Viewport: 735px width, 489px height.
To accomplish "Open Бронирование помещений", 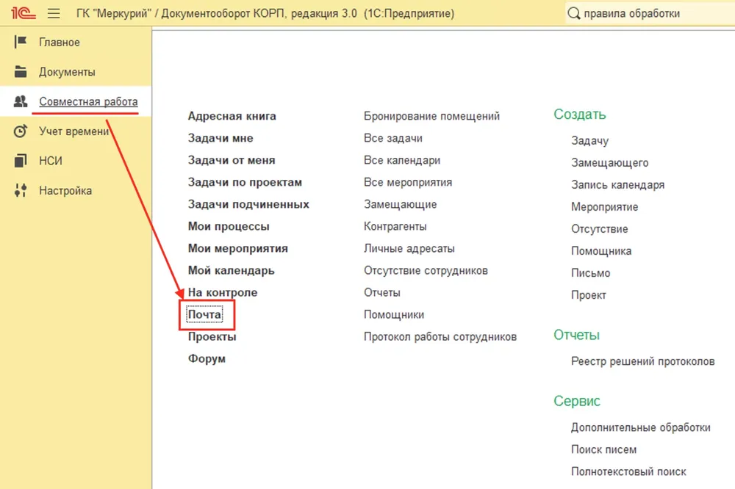I will click(431, 116).
